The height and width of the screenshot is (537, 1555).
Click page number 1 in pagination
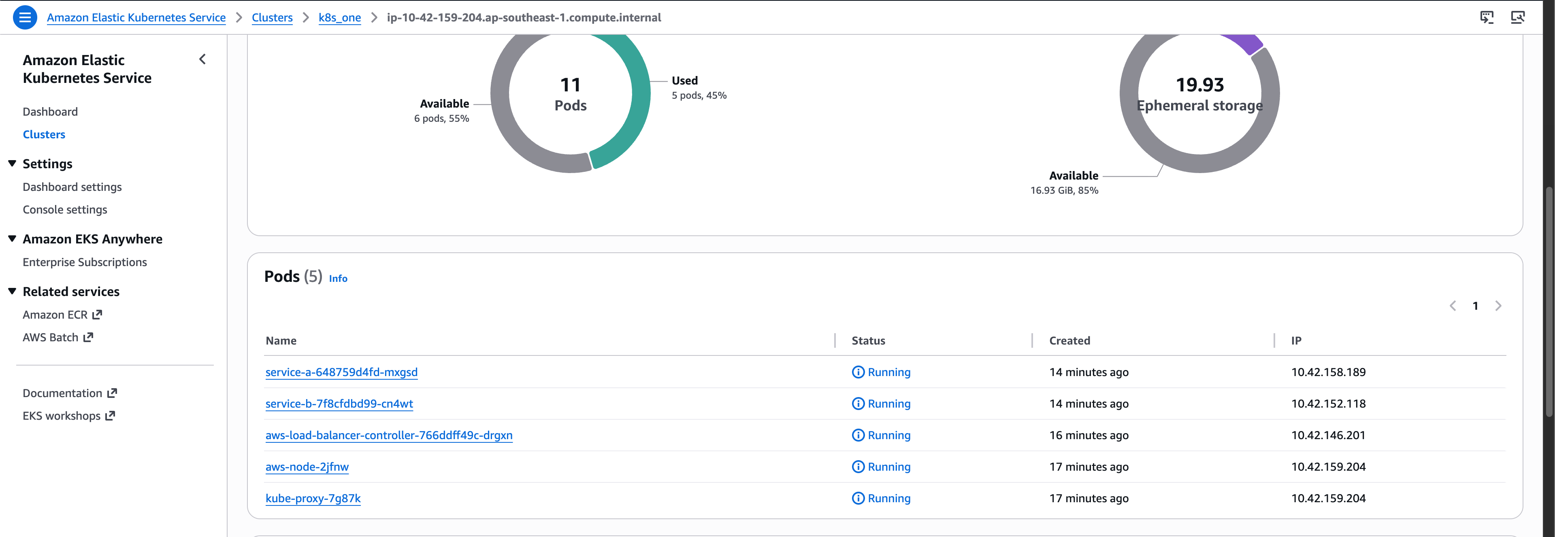click(1475, 306)
